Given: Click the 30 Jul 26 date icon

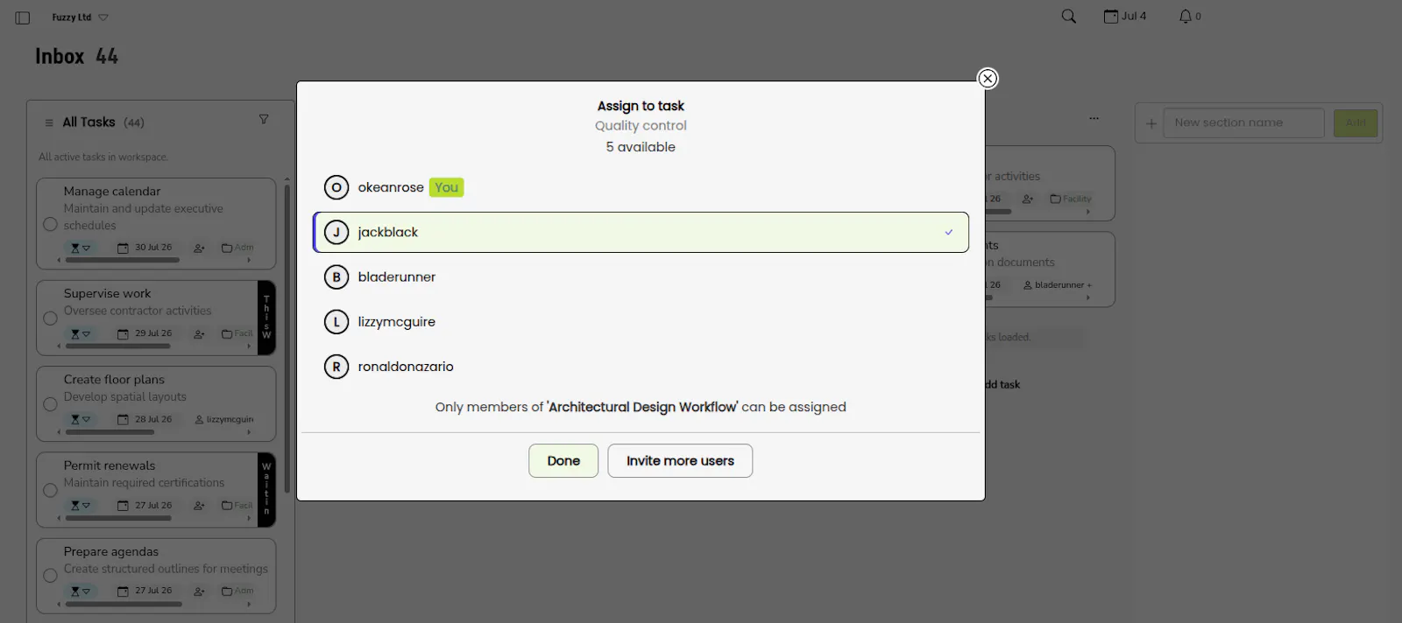Looking at the screenshot, I should [123, 248].
